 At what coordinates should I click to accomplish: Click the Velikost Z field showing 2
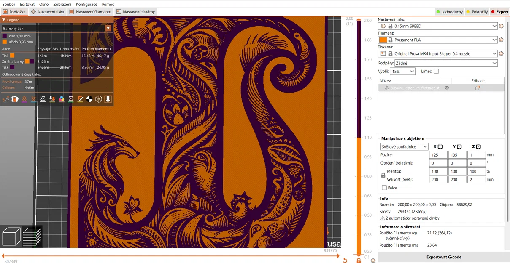(x=476, y=180)
